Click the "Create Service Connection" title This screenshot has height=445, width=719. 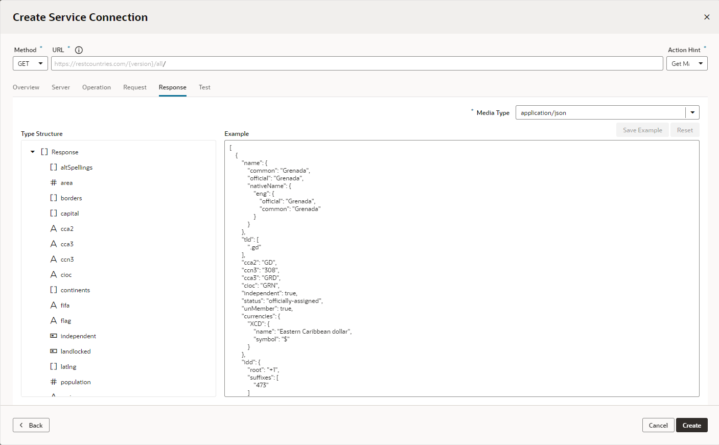click(x=80, y=17)
